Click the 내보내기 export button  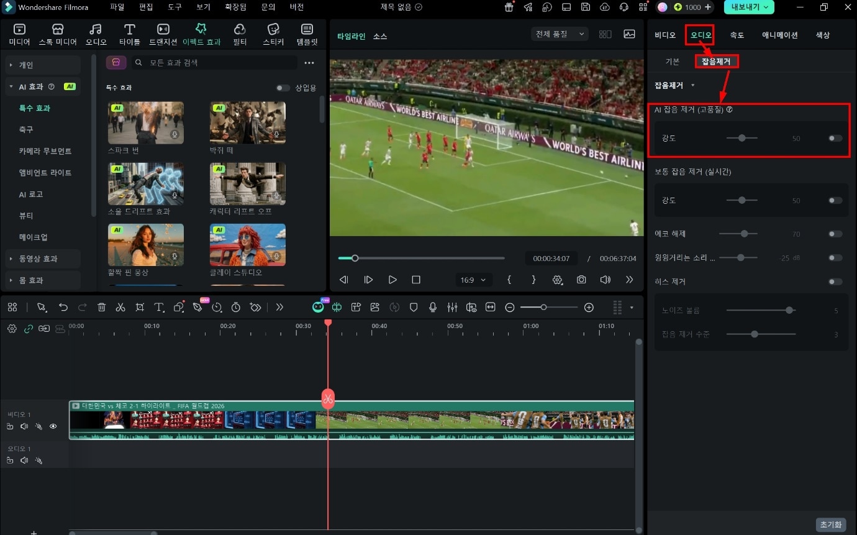(749, 7)
